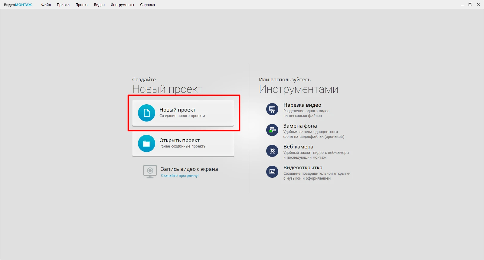Click the ВидеоМОНТАЖ app logo
The width and height of the screenshot is (484, 260).
[x=18, y=5]
